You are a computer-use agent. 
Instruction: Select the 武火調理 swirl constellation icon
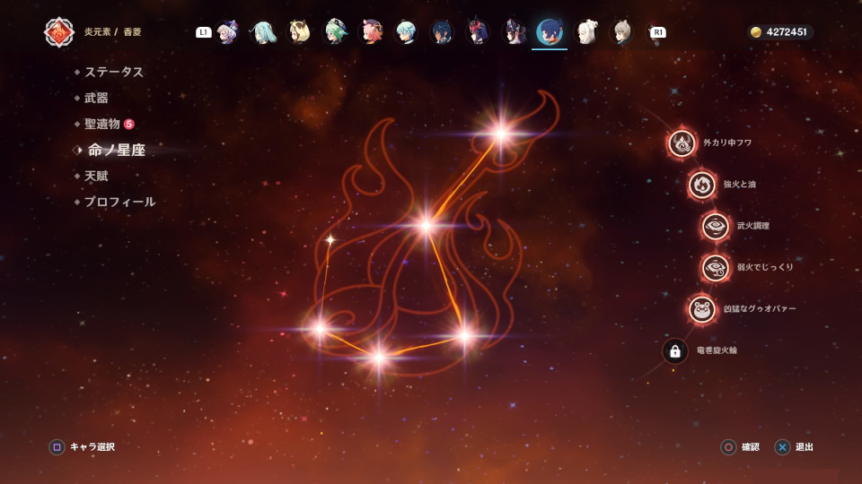(716, 226)
